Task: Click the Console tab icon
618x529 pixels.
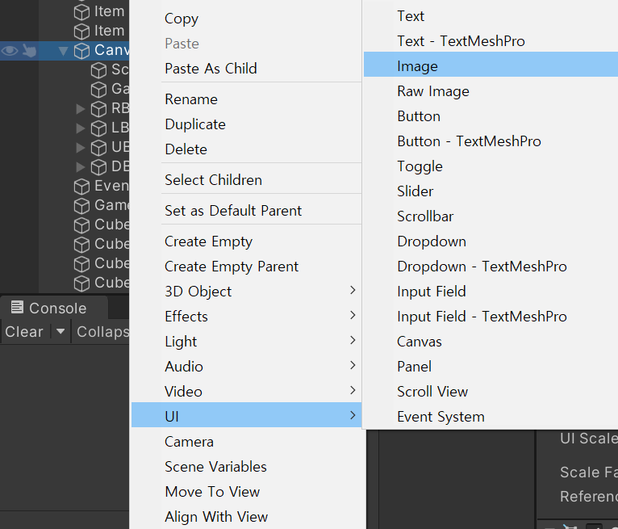Action: point(17,307)
